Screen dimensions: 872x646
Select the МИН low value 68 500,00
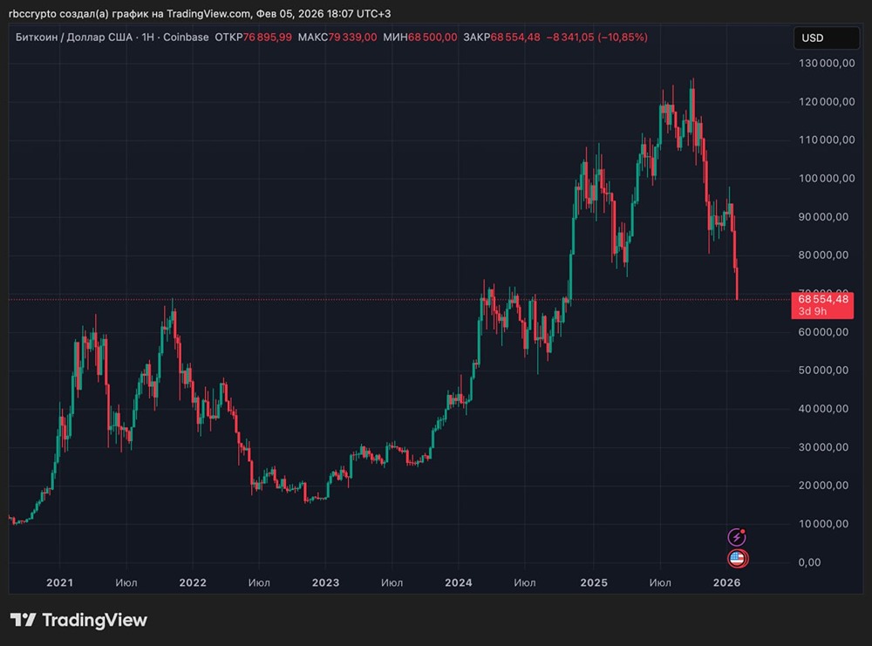coord(433,37)
